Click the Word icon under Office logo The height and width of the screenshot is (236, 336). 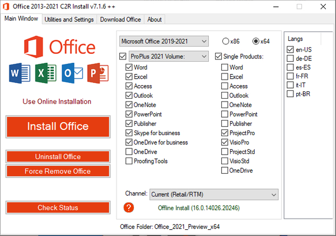pos(18,73)
